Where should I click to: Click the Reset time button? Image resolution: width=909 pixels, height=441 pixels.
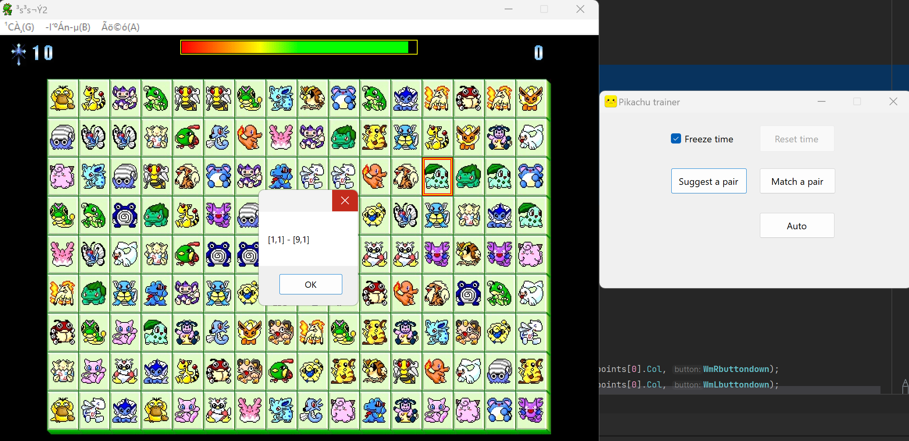coord(797,139)
